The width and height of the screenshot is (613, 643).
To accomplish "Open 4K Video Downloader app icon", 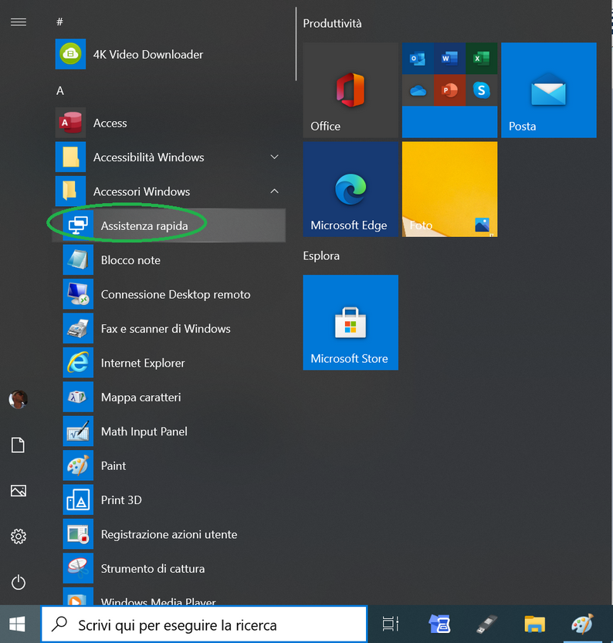I will (x=70, y=54).
